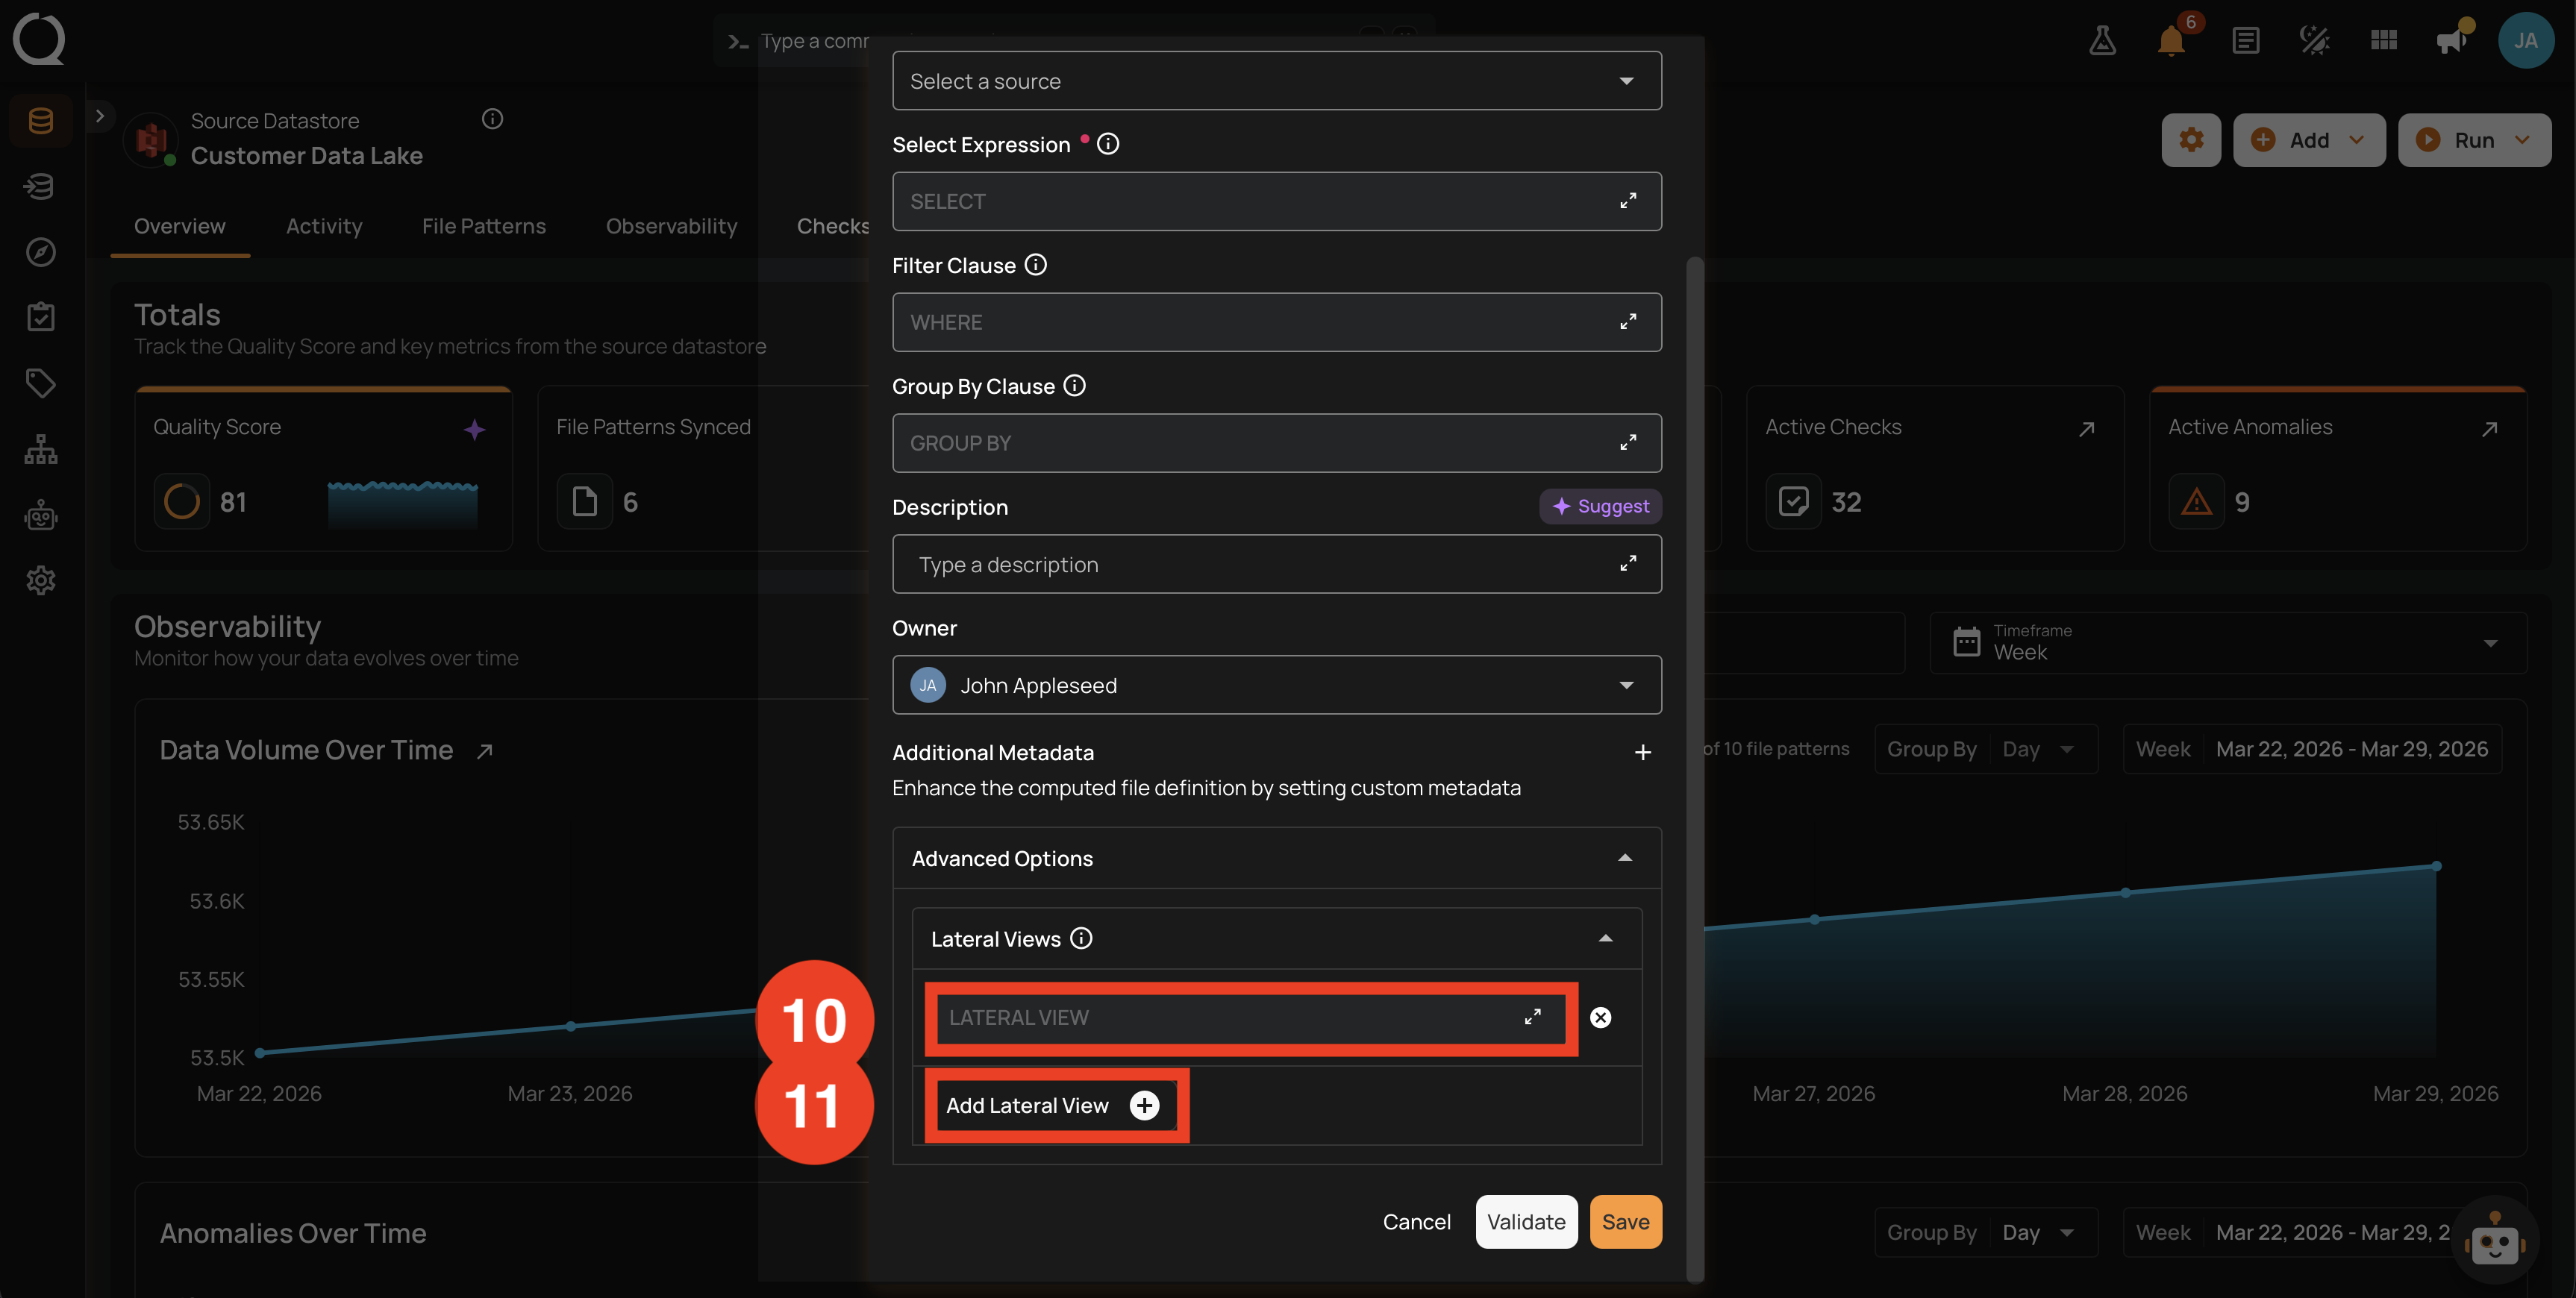The width and height of the screenshot is (2576, 1298).
Task: Open the Explore compass icon in sidebar
Action: click(40, 252)
